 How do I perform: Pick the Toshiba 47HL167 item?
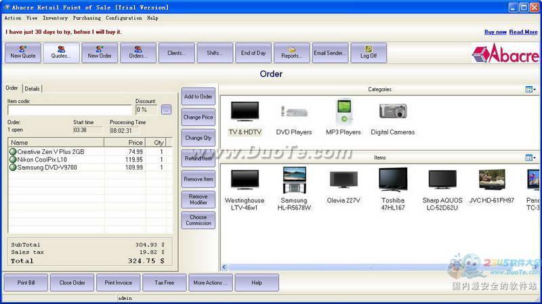[393, 189]
